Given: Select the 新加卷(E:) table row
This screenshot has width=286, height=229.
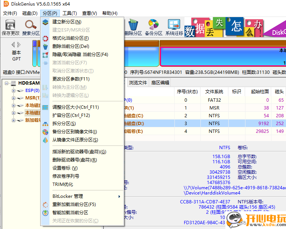Looking at the screenshot, I should 205,131.
